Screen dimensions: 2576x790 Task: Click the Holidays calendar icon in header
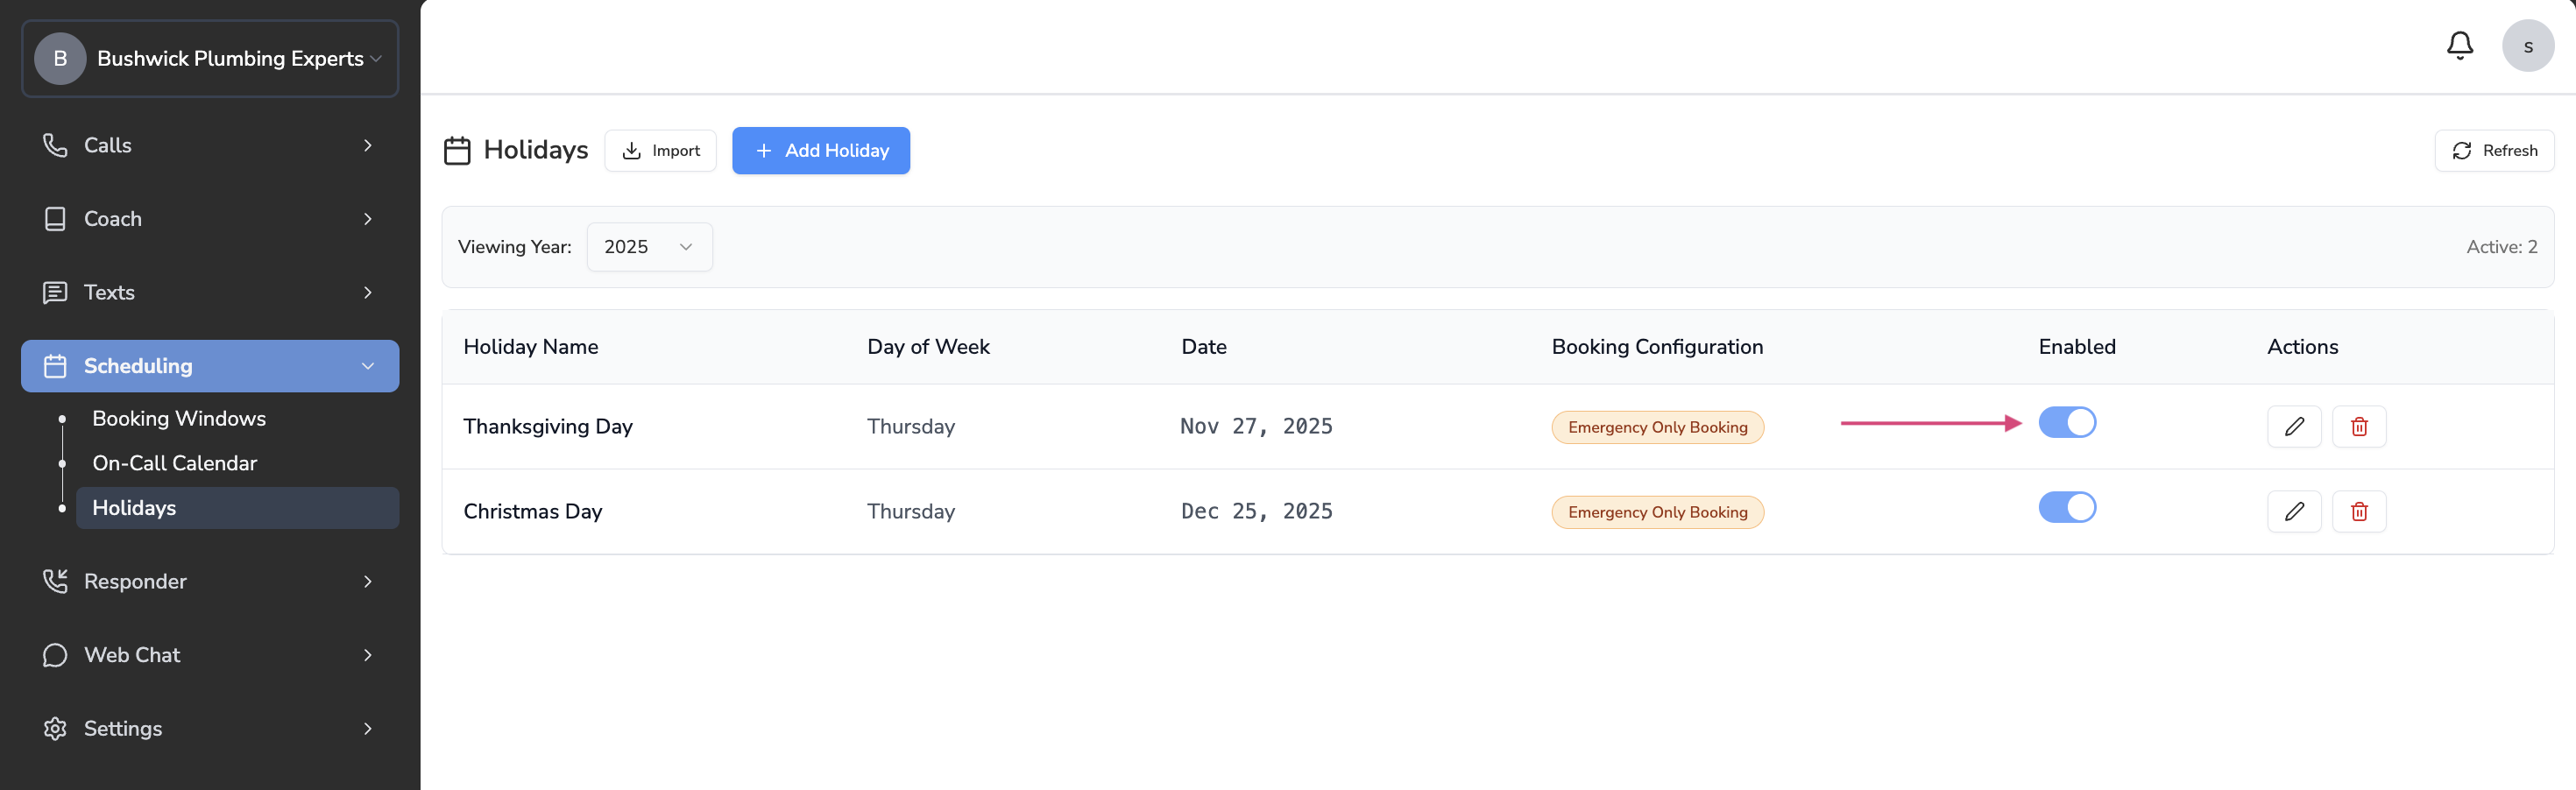(457, 151)
